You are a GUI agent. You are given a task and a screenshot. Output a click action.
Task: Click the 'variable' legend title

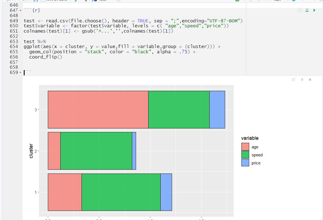pos(250,138)
